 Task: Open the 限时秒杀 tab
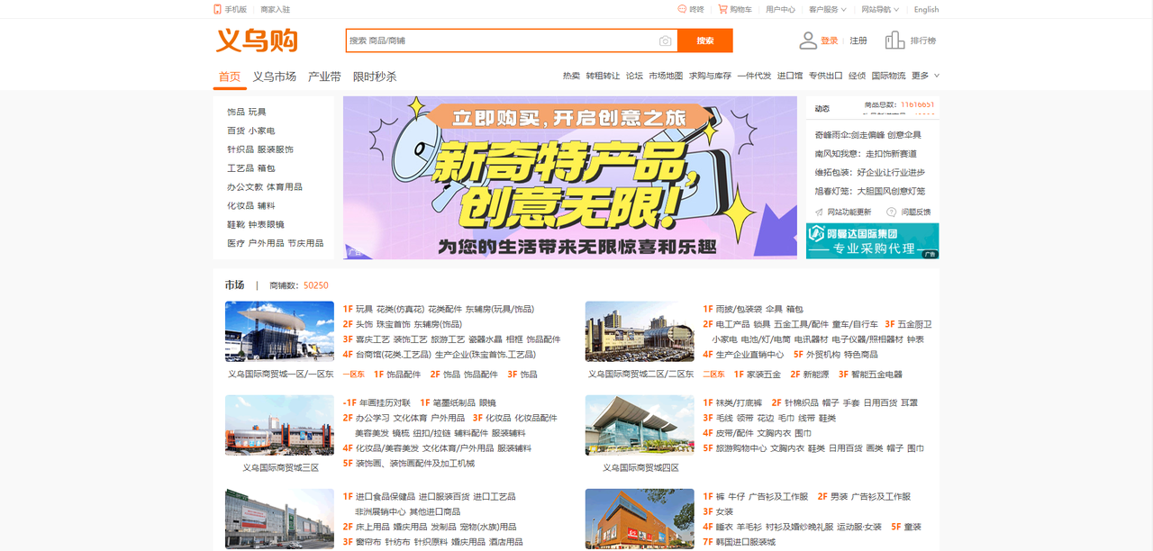[x=375, y=77]
